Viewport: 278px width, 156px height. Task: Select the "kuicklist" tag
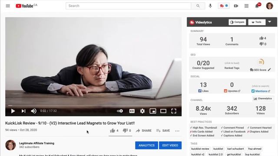[218, 149]
